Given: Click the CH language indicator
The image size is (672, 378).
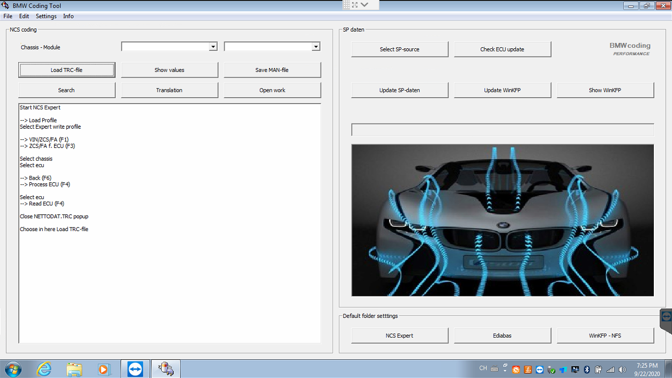Looking at the screenshot, I should click(x=483, y=368).
